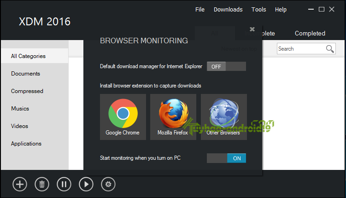Select All Categories in the sidebar
The width and height of the screenshot is (346, 198).
[x=35, y=56]
